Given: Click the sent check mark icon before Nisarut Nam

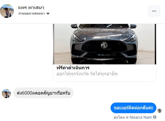Looking at the screenshot, I should pyautogui.click(x=127, y=117).
